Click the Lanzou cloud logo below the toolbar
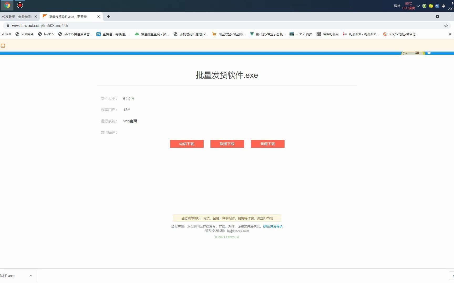Image resolution: width=454 pixels, height=283 pixels. (x=3, y=46)
